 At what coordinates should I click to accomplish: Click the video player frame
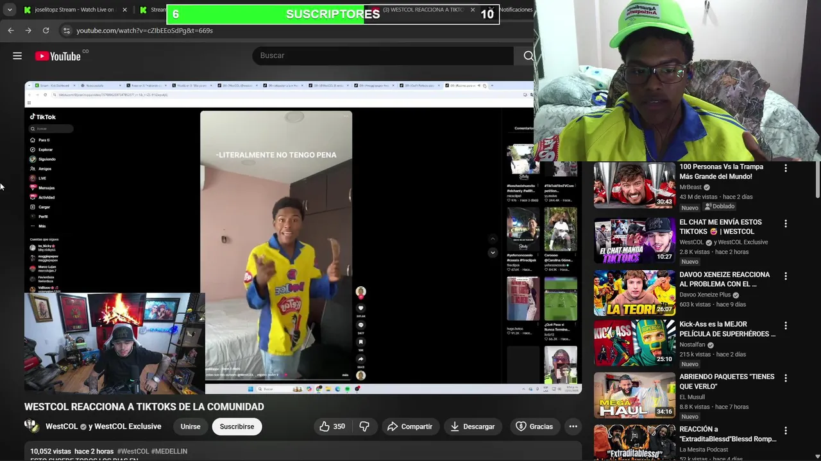(303, 237)
